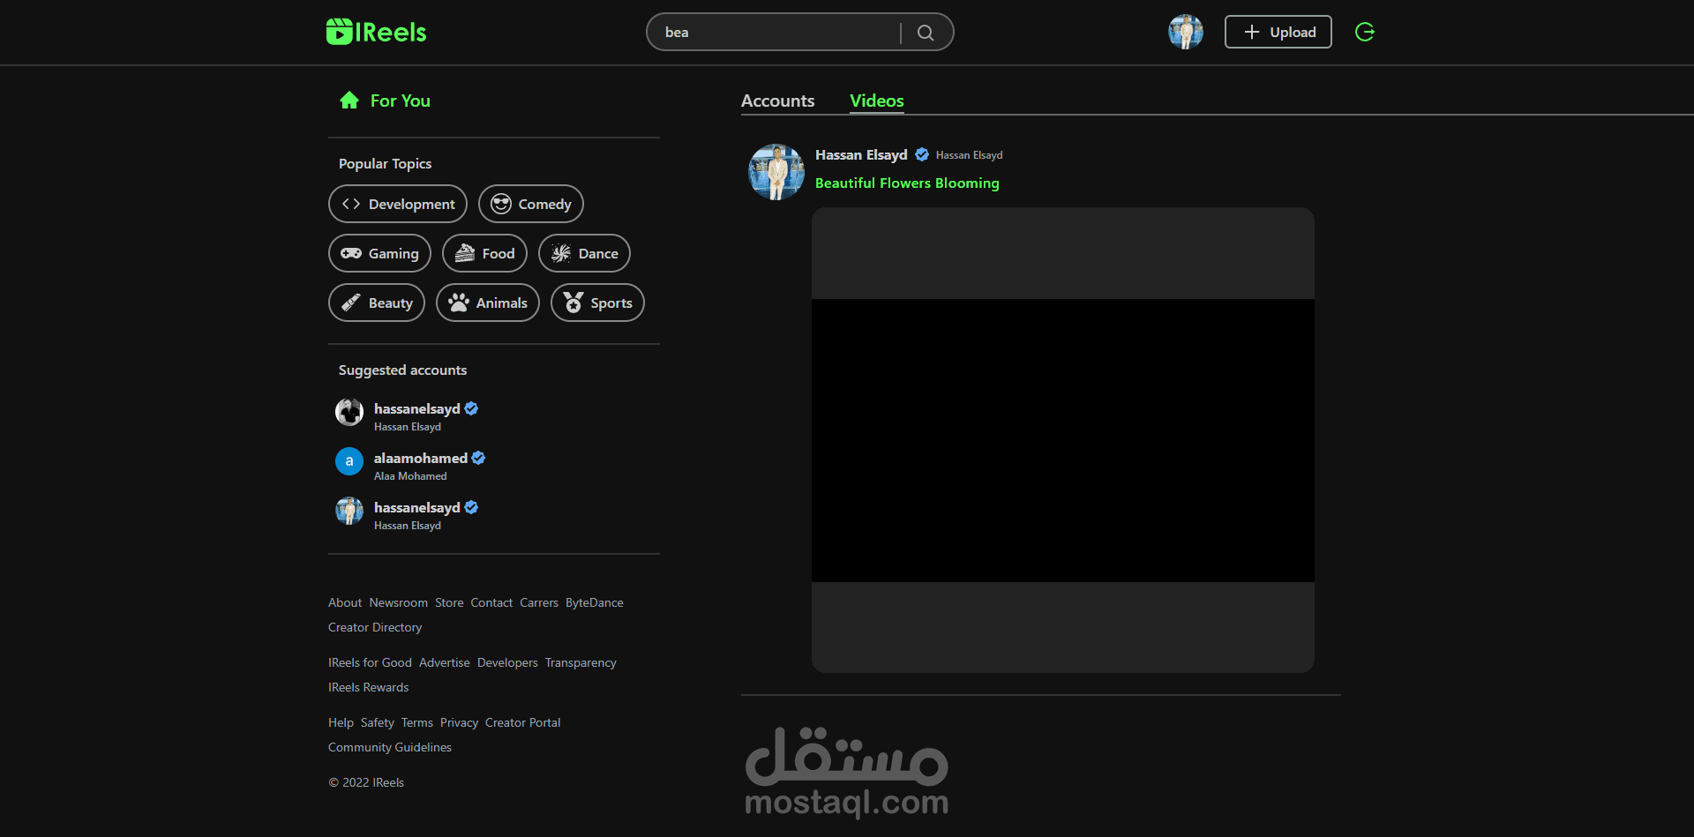Open the IReels Rewards link
Image resolution: width=1694 pixels, height=837 pixels.
point(369,687)
